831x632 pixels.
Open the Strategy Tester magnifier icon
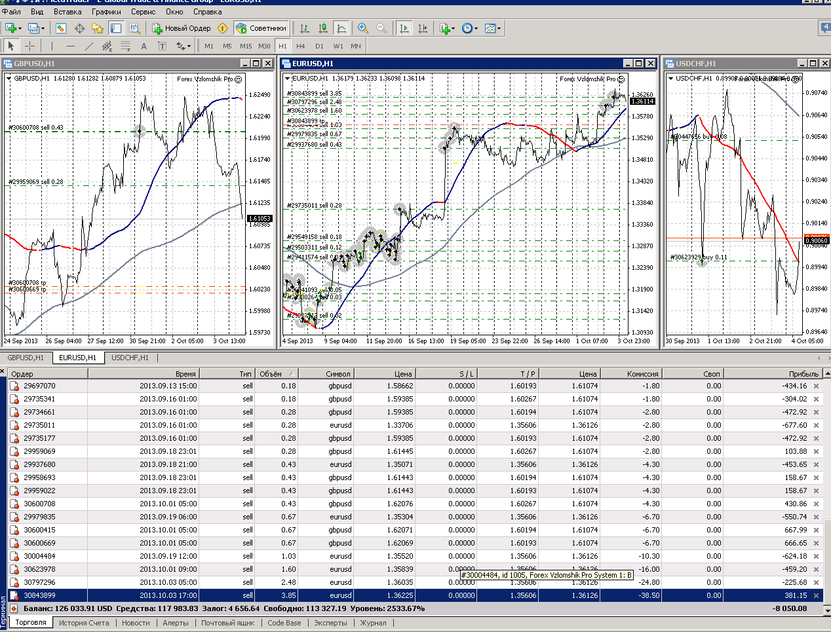click(134, 28)
